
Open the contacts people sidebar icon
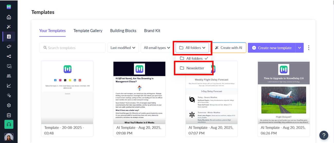9,76
